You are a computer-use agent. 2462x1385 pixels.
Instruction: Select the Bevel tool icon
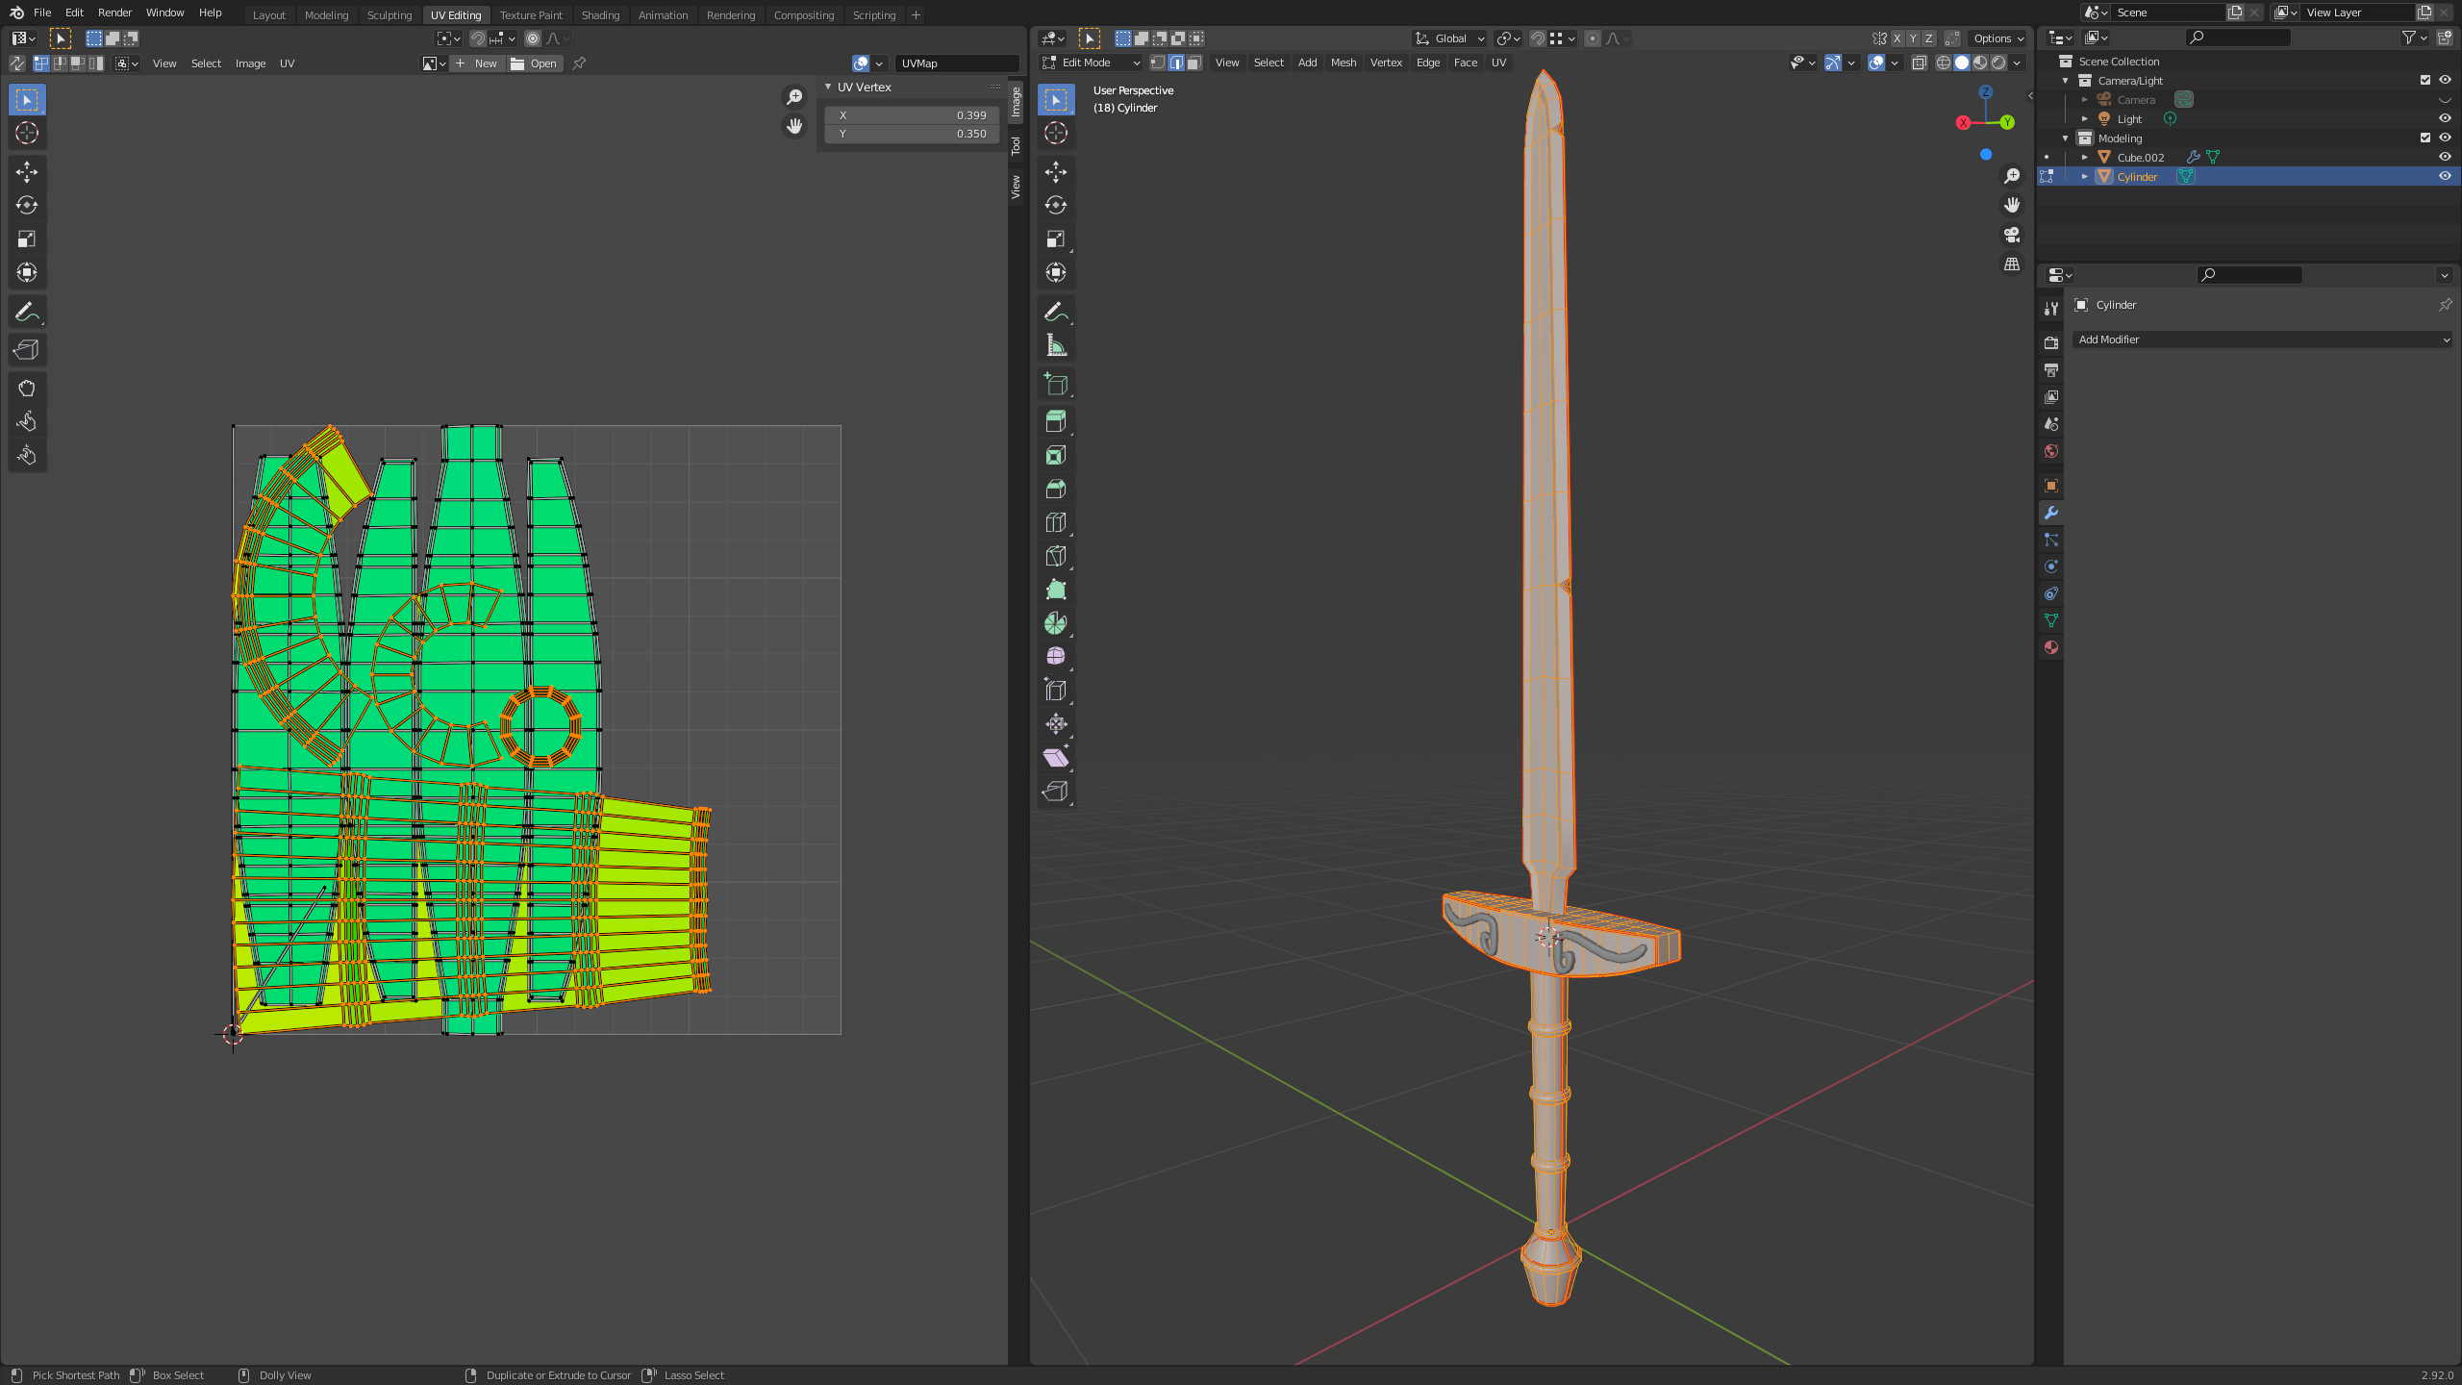(1055, 489)
